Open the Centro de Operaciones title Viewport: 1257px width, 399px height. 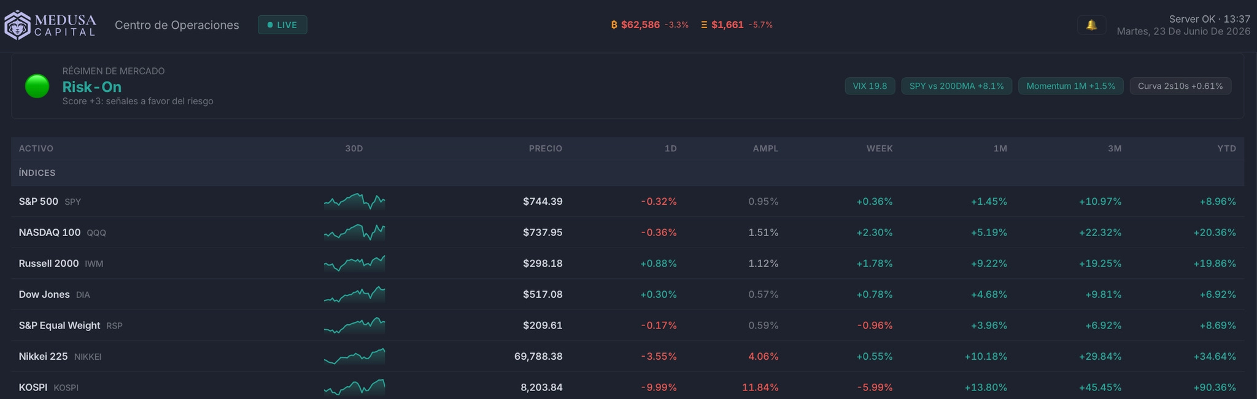point(177,25)
